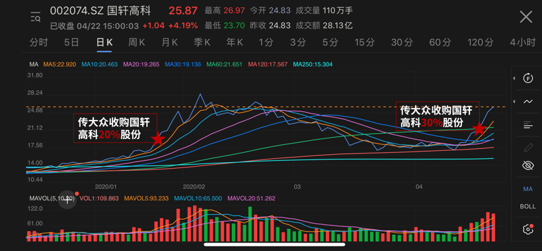
Task: Click the MA10:20.463 legend value
Action: pyautogui.click(x=100, y=64)
